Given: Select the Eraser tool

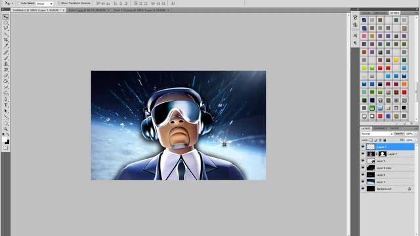Looking at the screenshot, I should click(x=6, y=75).
